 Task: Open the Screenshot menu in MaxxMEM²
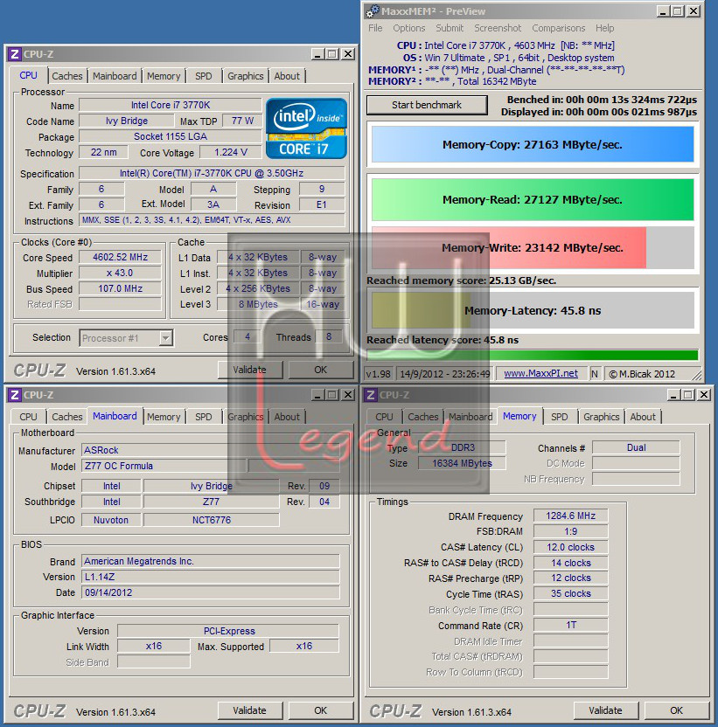click(x=498, y=28)
